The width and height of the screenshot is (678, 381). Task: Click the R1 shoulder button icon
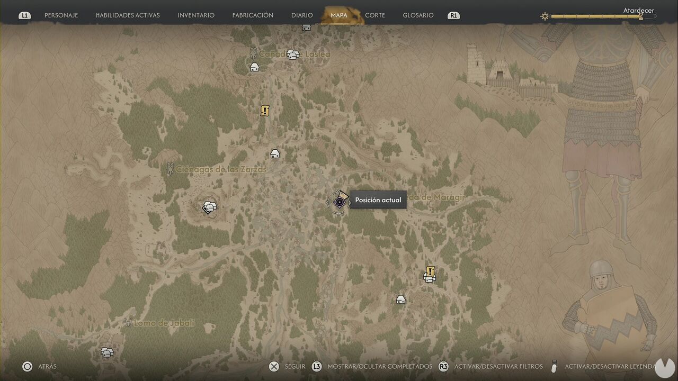tap(453, 16)
